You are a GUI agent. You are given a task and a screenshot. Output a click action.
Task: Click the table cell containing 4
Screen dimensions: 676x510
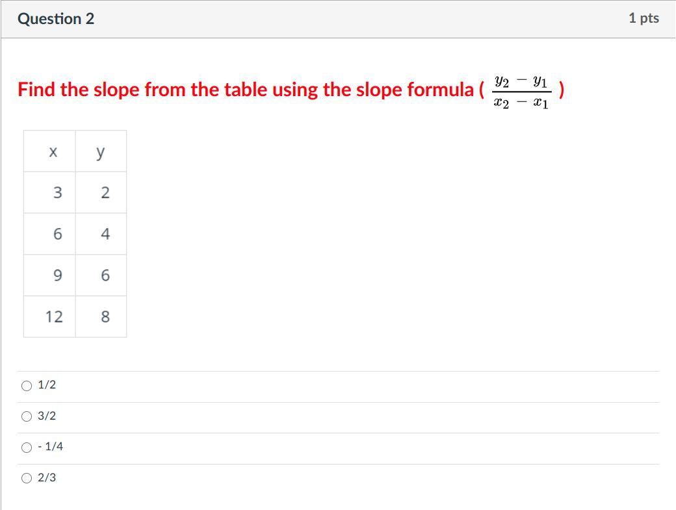pyautogui.click(x=105, y=234)
